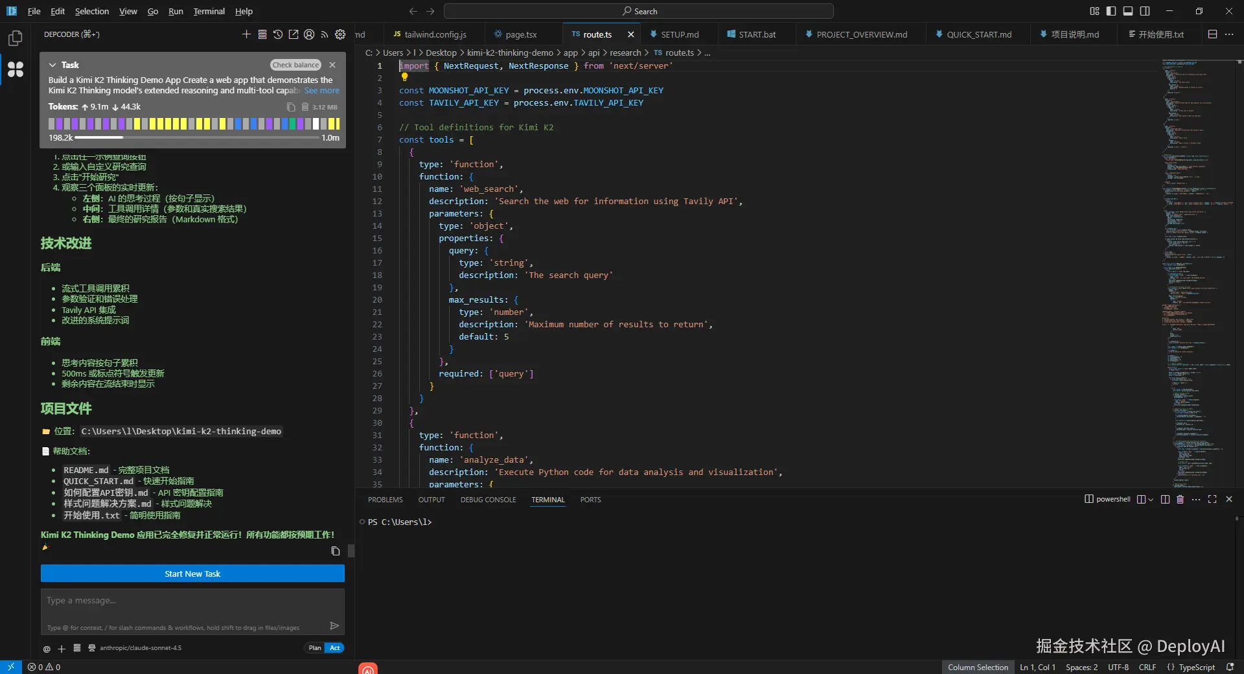
Task: Toggle maximize panel size for the terminal
Action: click(x=1212, y=500)
